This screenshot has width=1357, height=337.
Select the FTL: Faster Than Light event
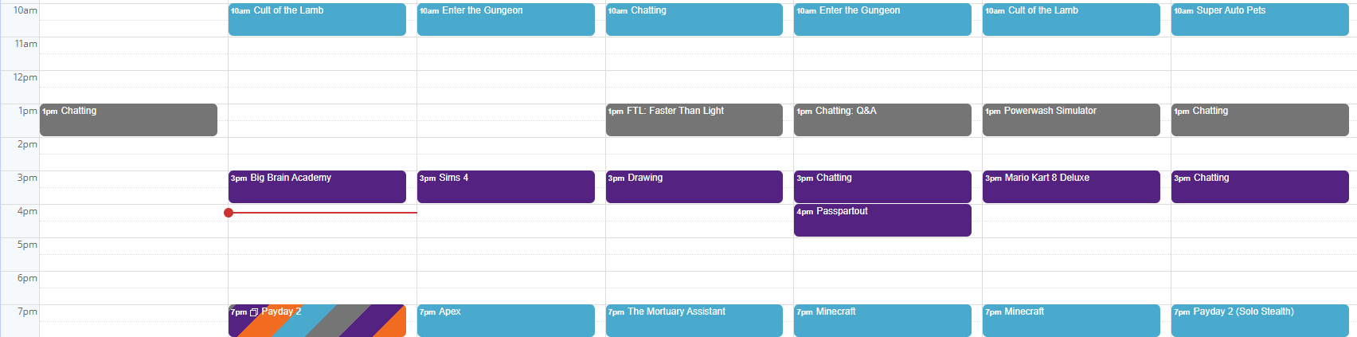click(694, 120)
